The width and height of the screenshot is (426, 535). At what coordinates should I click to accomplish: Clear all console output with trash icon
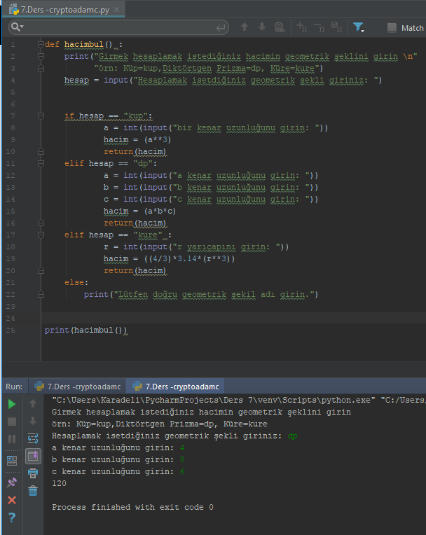click(x=32, y=492)
